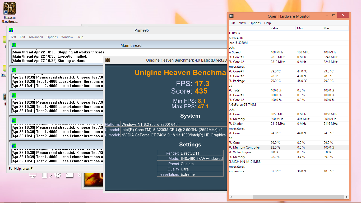Select the GeForce GT 740M row
361x203 pixels.
point(289,105)
